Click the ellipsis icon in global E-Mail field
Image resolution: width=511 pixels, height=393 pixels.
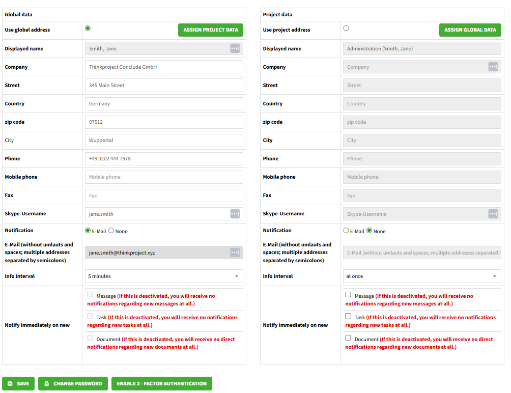pyautogui.click(x=235, y=252)
